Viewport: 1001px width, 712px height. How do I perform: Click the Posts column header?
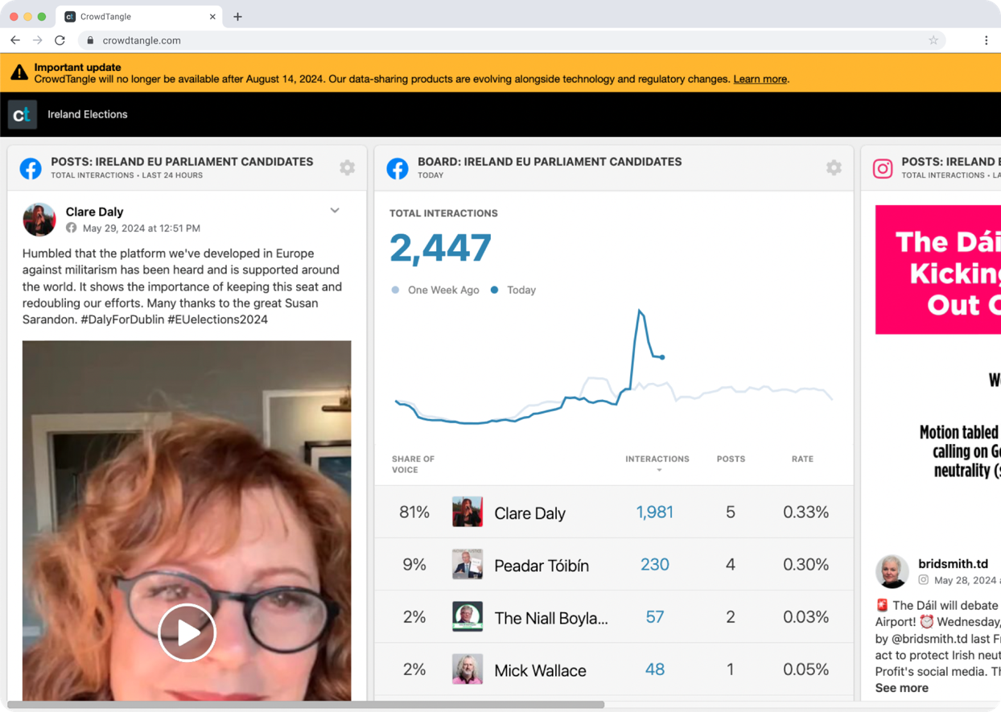(x=731, y=459)
